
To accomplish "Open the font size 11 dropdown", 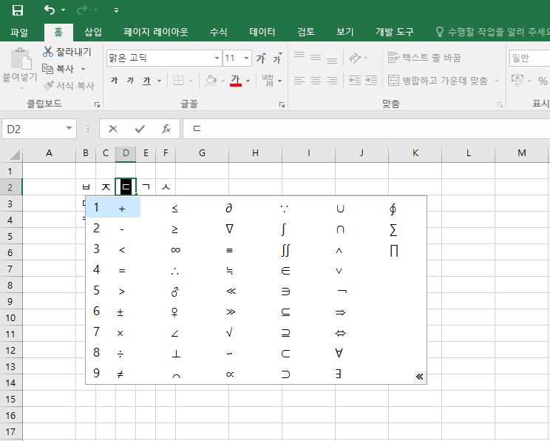I will (247, 58).
